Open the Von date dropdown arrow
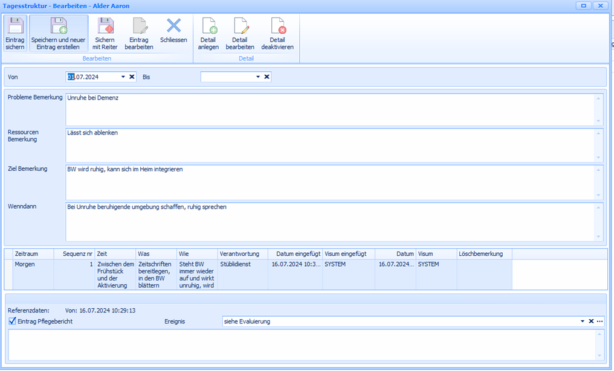Screen dimensions: 614x371 tap(123, 77)
